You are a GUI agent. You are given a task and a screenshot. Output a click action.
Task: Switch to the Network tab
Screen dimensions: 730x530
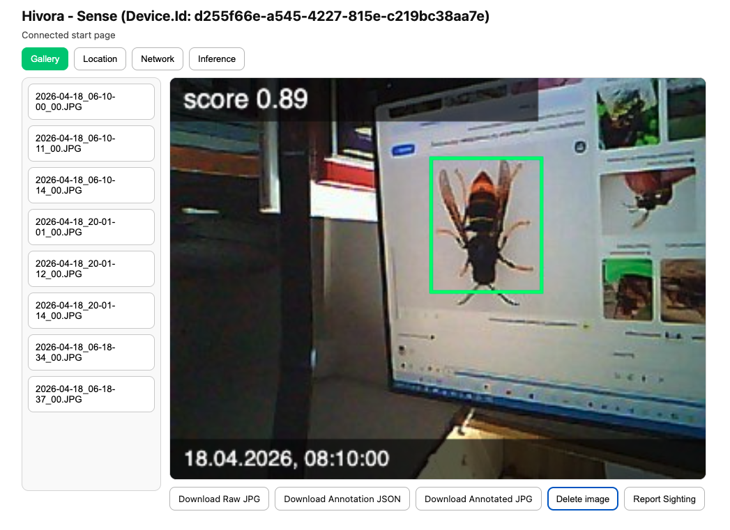[x=158, y=59]
